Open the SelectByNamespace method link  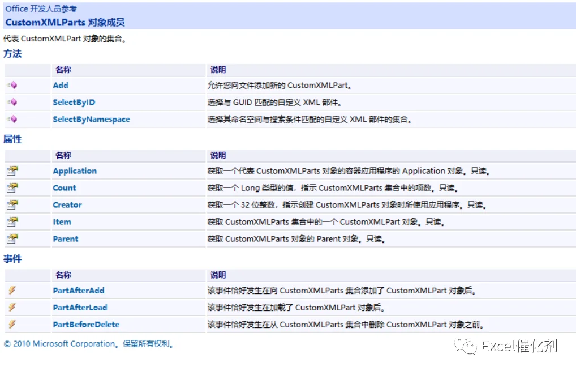click(92, 119)
